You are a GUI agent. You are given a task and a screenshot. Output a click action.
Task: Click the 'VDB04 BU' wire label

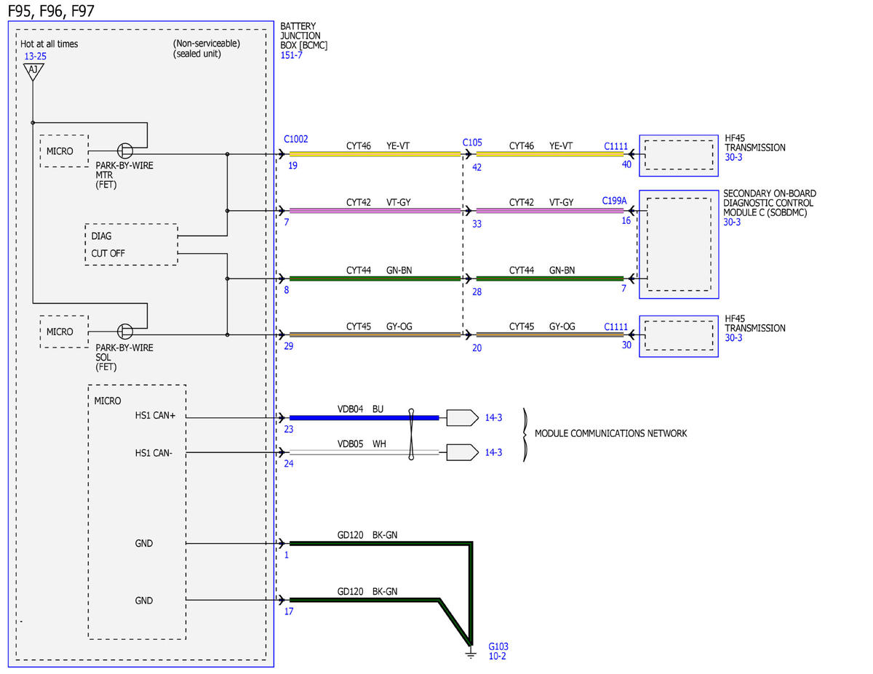click(360, 409)
